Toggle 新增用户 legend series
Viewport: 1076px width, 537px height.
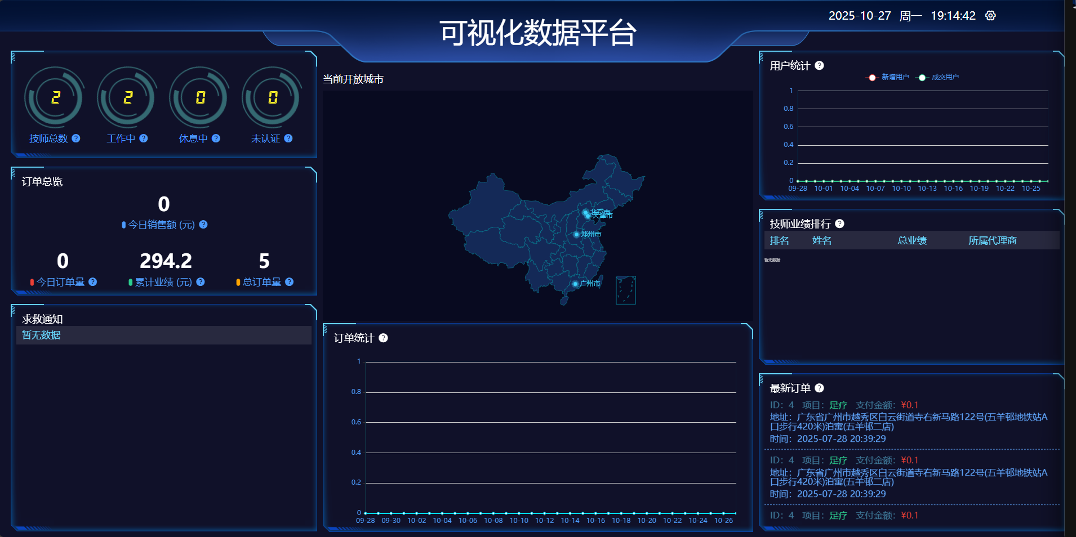pyautogui.click(x=887, y=77)
